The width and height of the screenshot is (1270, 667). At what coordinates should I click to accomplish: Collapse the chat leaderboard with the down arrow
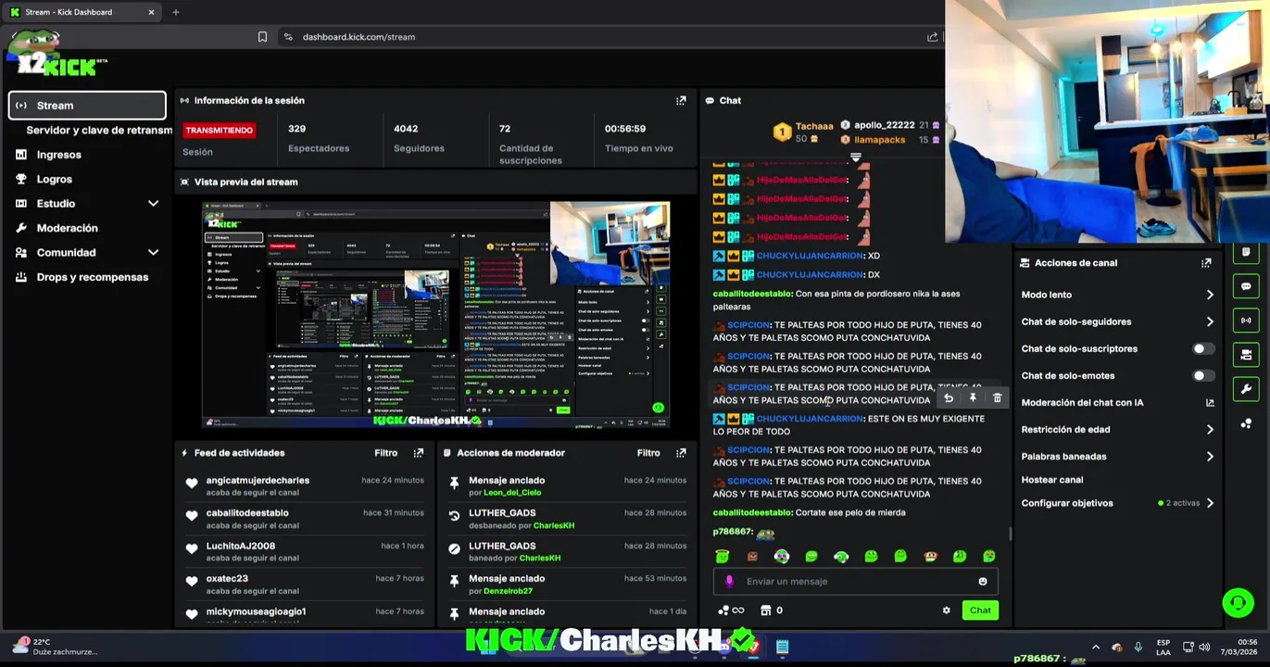pyautogui.click(x=856, y=157)
